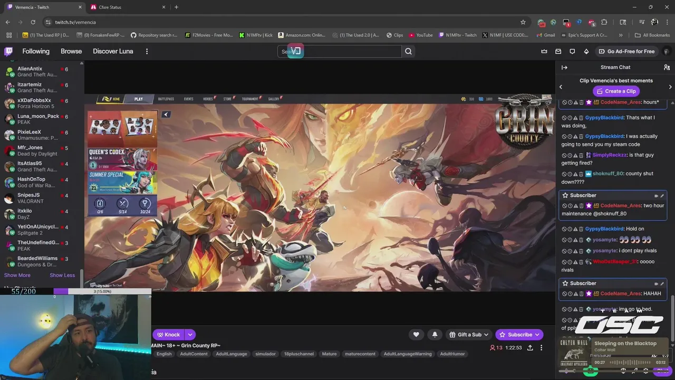Click the Twitch logo home icon
The image size is (675, 380).
click(8, 51)
